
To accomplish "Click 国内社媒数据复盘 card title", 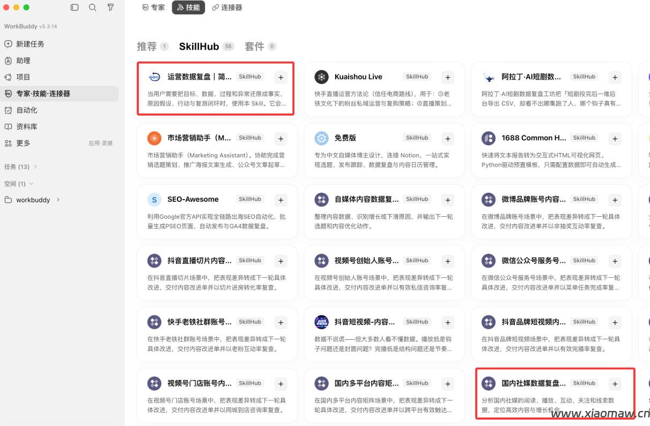I will pos(534,384).
